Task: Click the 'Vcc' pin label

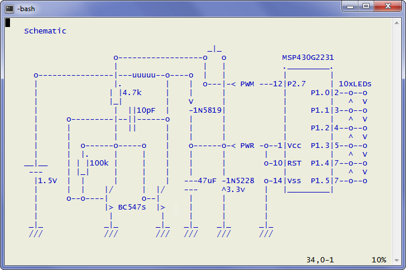Action: (294, 146)
